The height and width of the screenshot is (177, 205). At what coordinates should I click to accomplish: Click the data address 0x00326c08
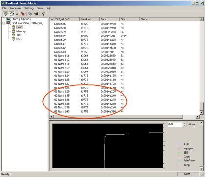(x=108, y=32)
